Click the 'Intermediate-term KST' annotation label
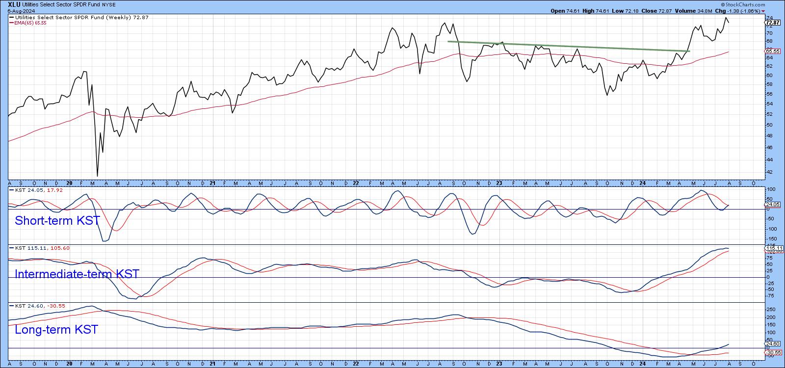Image resolution: width=785 pixels, height=368 pixels. [x=77, y=274]
